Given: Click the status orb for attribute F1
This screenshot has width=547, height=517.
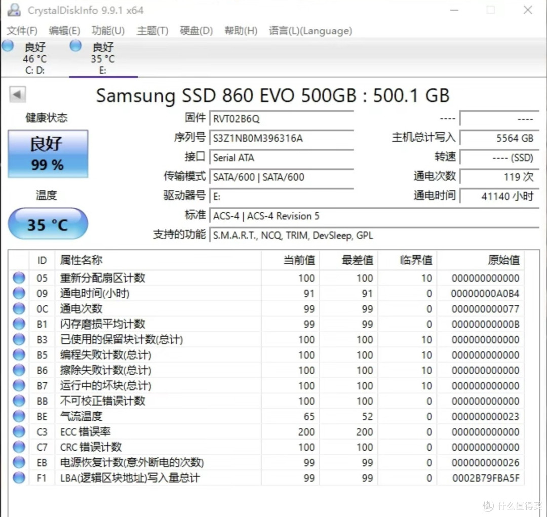Looking at the screenshot, I should click(19, 478).
